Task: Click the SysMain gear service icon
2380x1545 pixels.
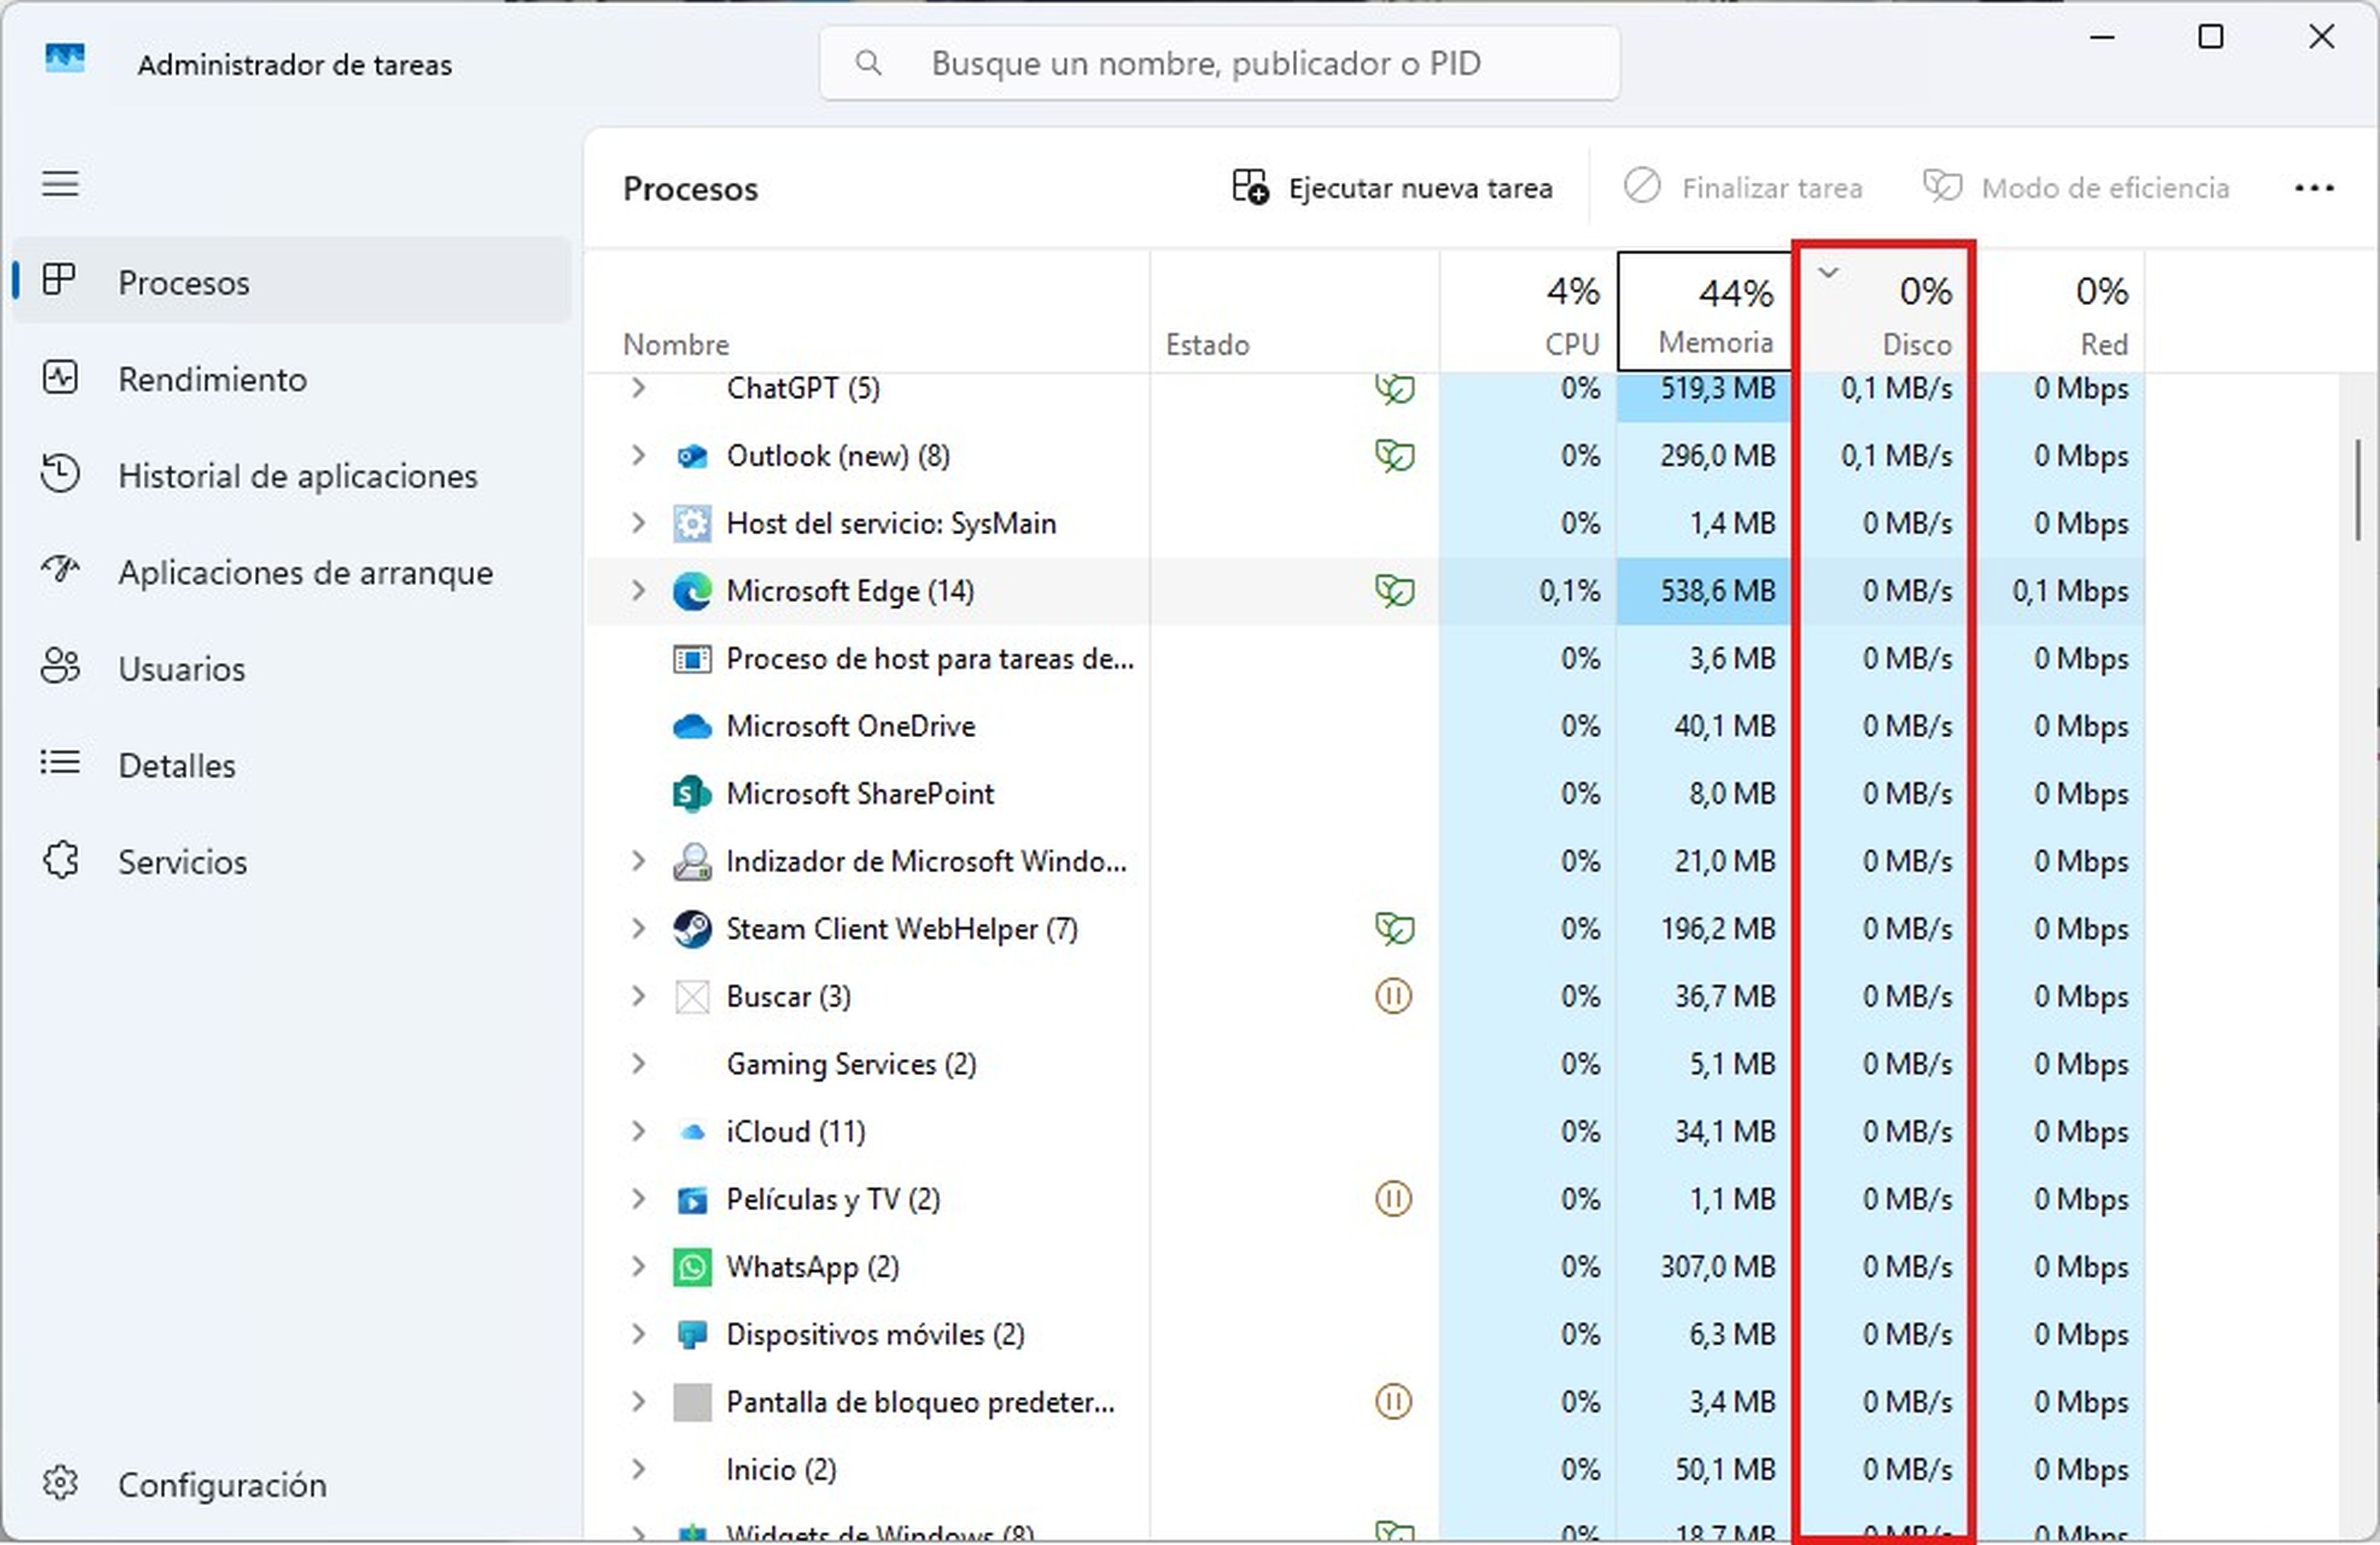Action: coord(692,523)
